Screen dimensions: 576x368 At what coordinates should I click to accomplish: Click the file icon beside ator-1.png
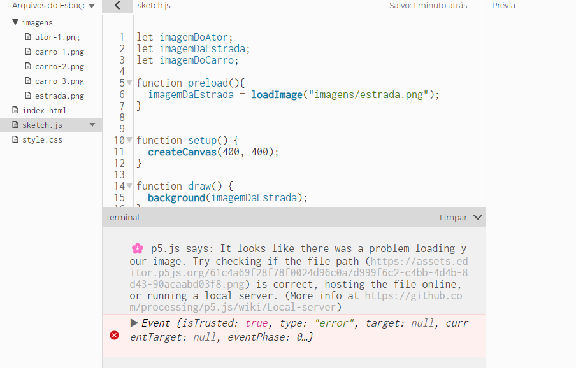pyautogui.click(x=28, y=37)
